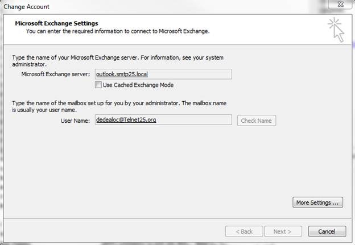Click the dedealoc@Telnet25.org user name text
The height and width of the screenshot is (245, 355).
point(126,120)
